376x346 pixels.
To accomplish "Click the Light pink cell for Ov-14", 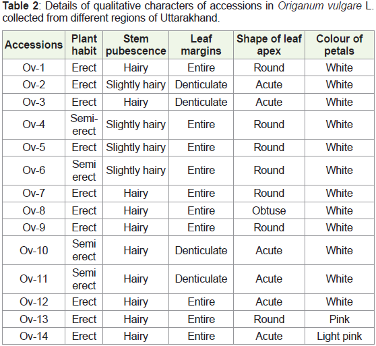I will click(340, 336).
